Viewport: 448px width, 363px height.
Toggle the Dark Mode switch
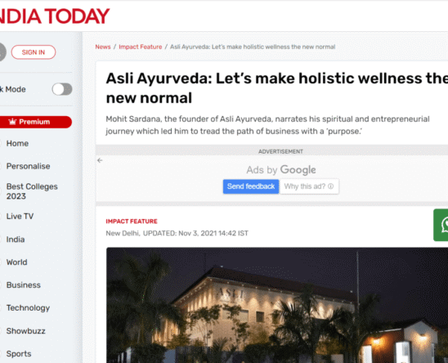pyautogui.click(x=62, y=89)
